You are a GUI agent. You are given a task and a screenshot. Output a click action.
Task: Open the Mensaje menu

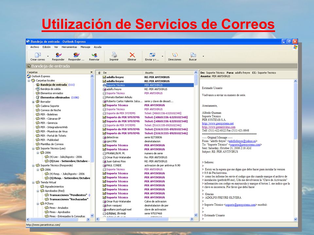pos(85,47)
